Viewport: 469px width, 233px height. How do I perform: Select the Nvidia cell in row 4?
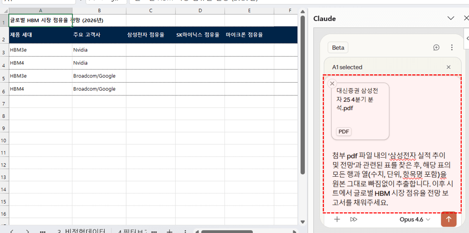[x=99, y=63]
